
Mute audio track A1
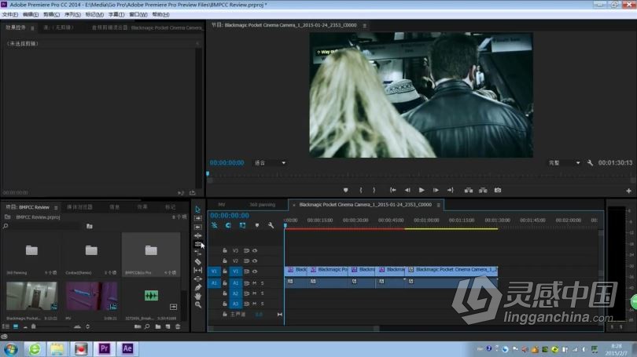(255, 283)
